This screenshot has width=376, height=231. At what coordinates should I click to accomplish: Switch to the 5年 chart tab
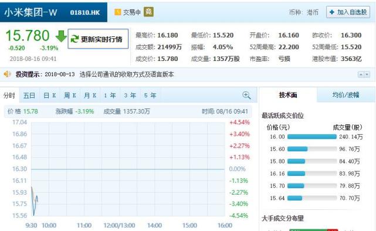150,96
